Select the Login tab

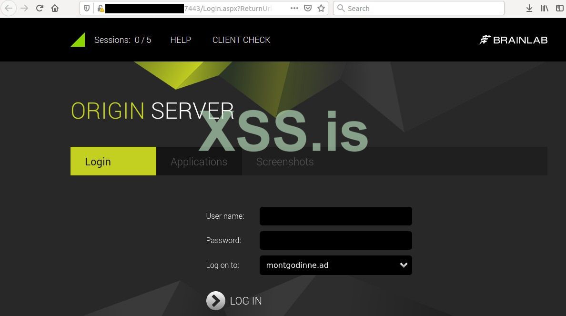click(x=113, y=161)
